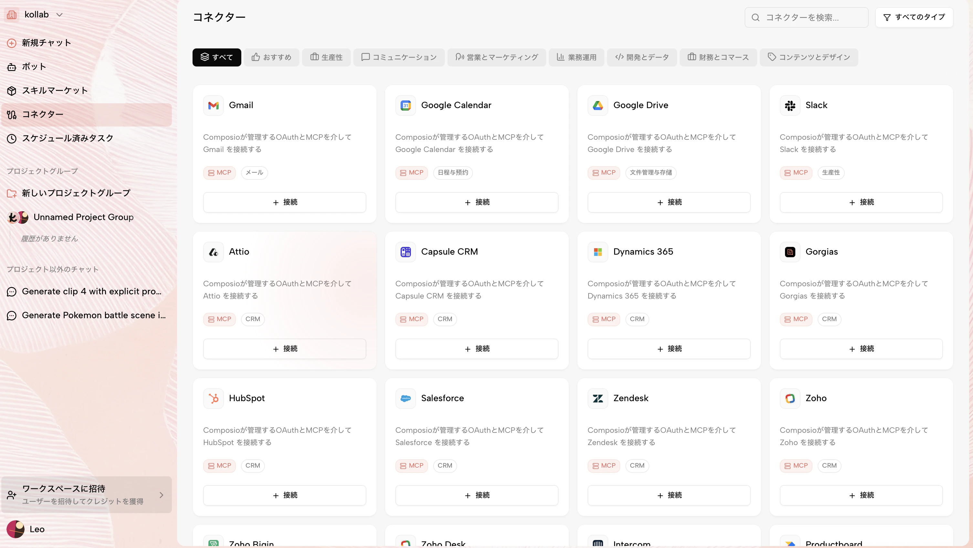Click the コネクター sidebar icon
Screen dimensions: 973x548
tap(12, 114)
